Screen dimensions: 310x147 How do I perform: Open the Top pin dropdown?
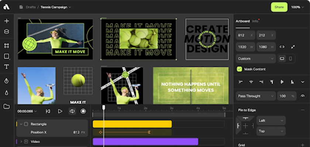click(x=271, y=131)
